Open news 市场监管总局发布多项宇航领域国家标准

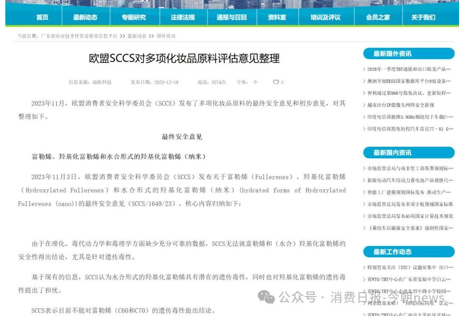tap(410, 204)
